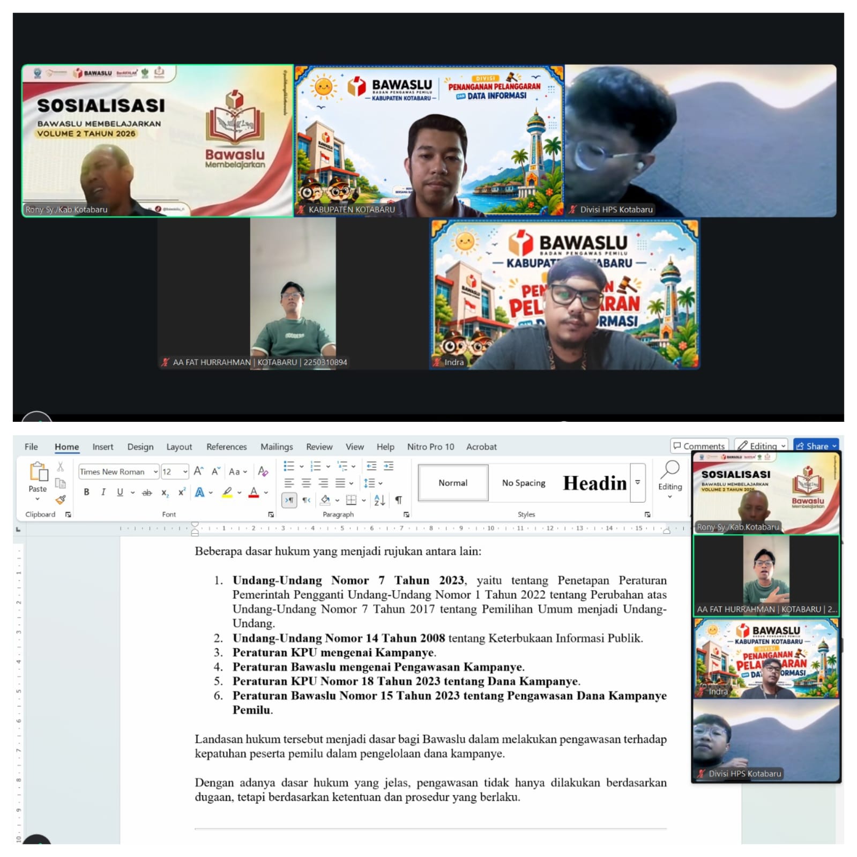The image size is (857, 857).
Task: Sort text with the A-Z sort icon
Action: point(379,500)
